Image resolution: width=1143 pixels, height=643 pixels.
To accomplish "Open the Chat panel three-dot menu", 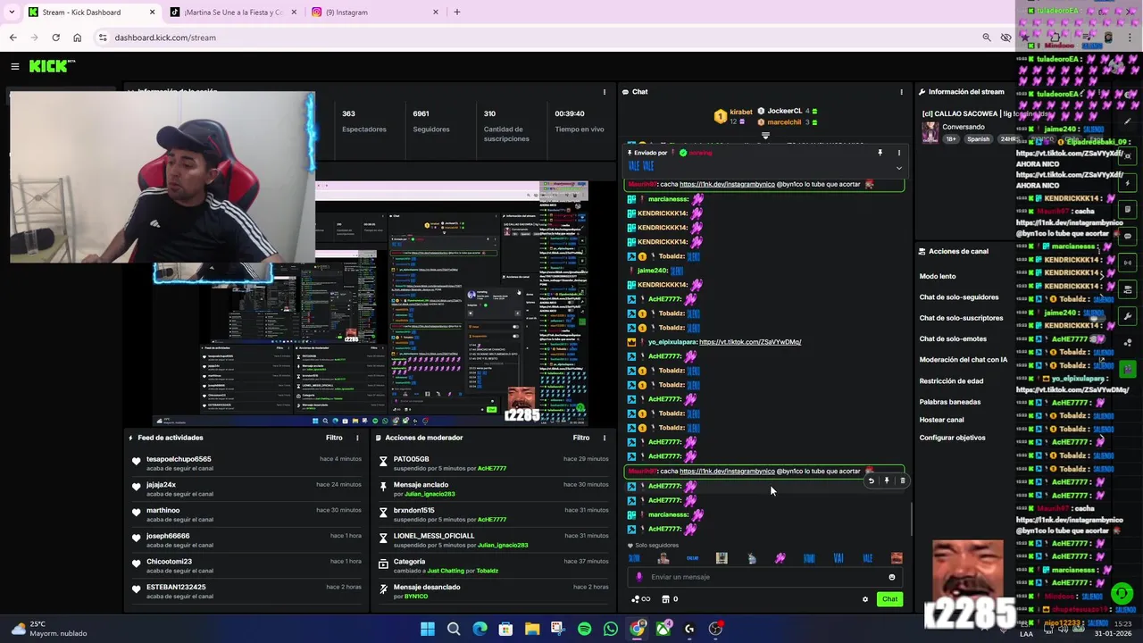I will point(901,92).
